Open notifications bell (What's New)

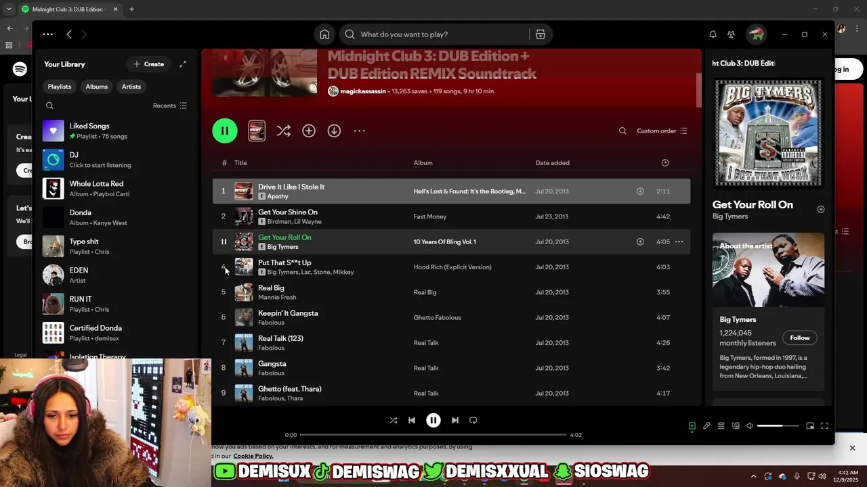[x=713, y=34]
